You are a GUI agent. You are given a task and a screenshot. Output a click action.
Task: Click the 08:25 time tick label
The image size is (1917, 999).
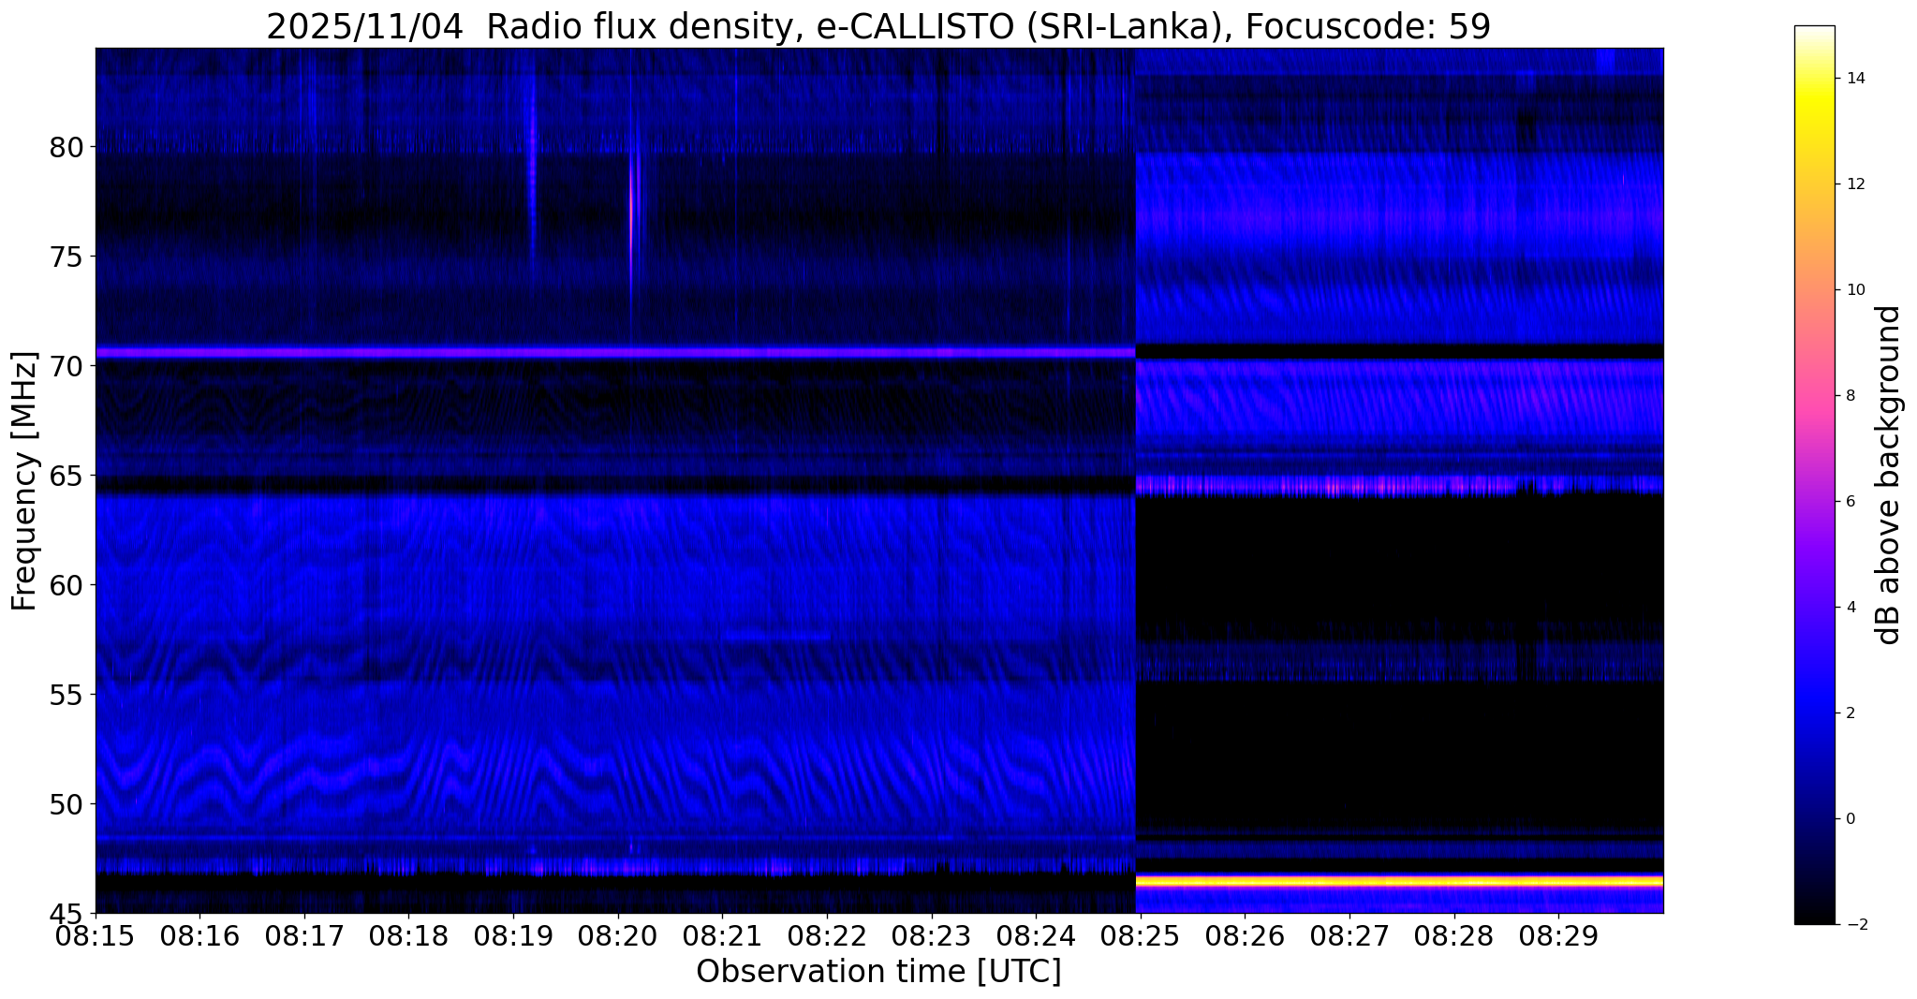click(x=1141, y=935)
